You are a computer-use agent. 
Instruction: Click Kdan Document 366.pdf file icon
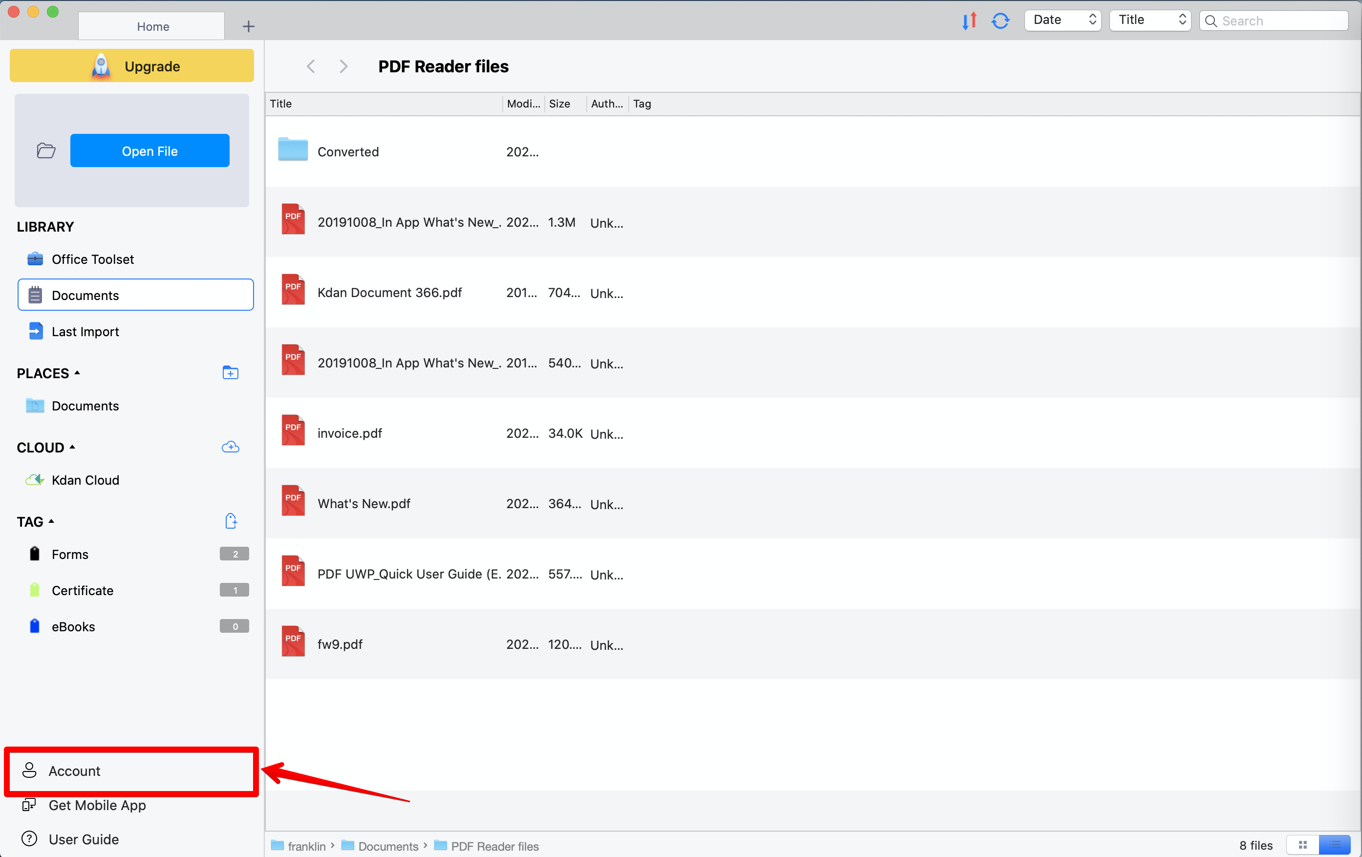[293, 290]
